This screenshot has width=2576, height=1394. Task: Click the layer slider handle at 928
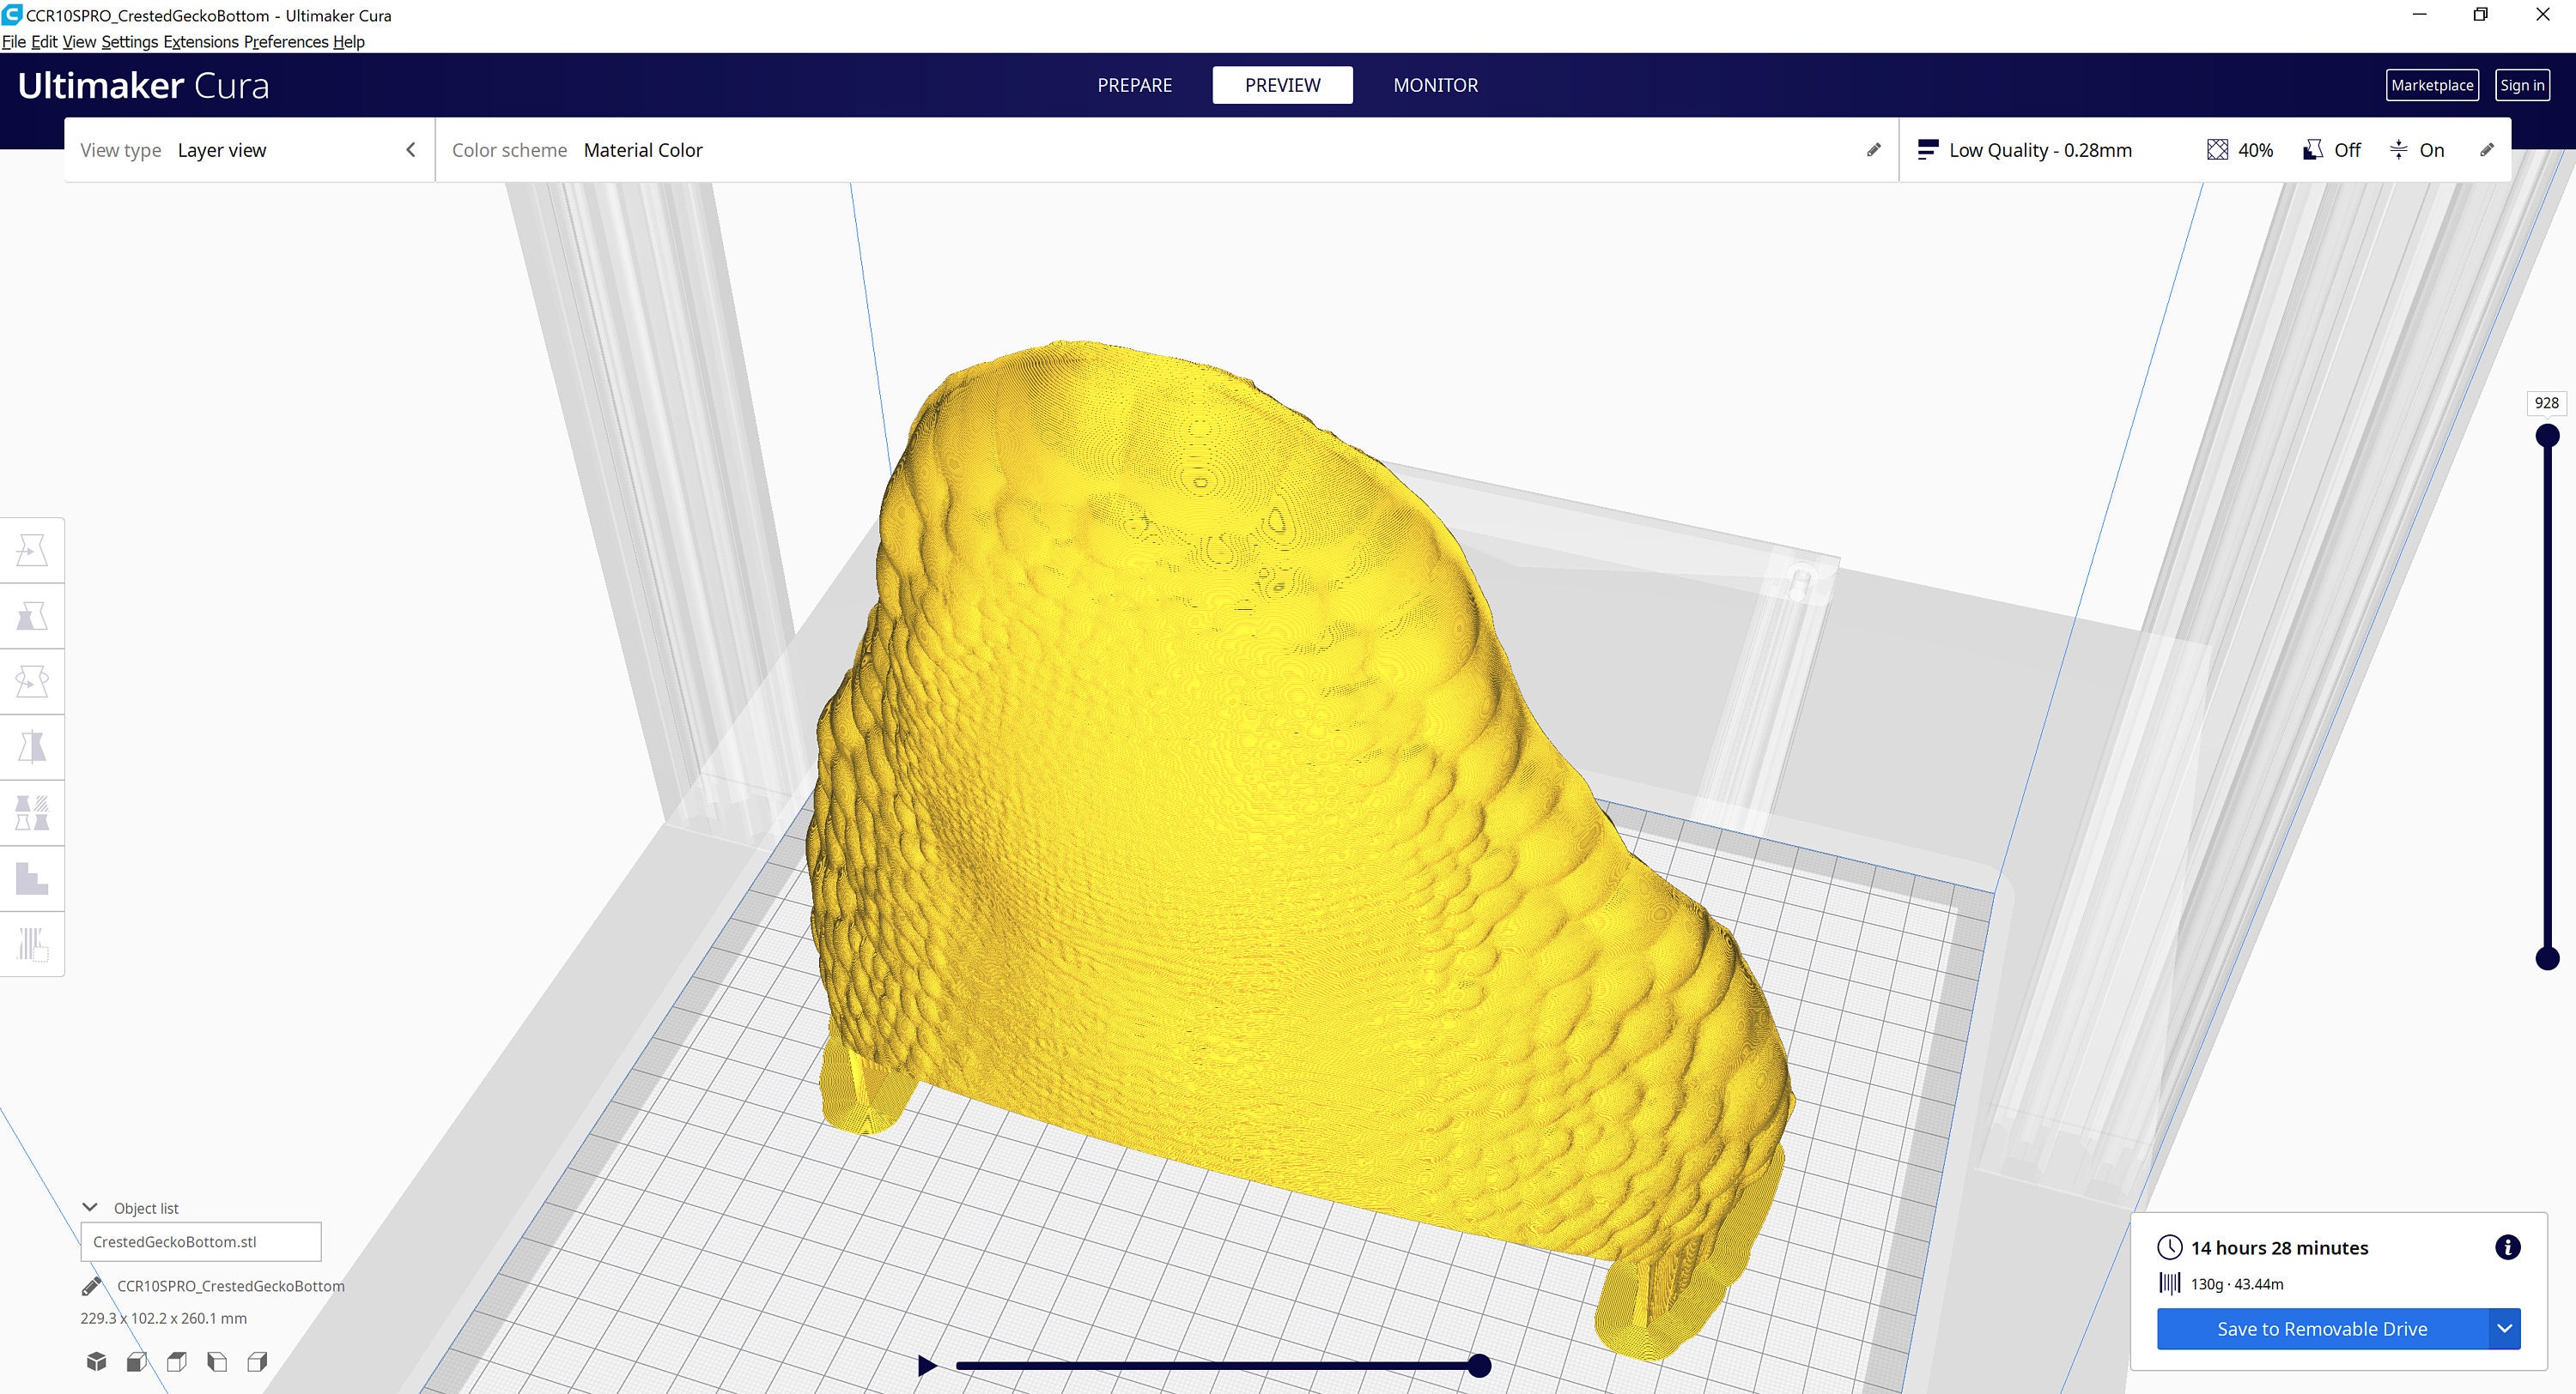2546,435
